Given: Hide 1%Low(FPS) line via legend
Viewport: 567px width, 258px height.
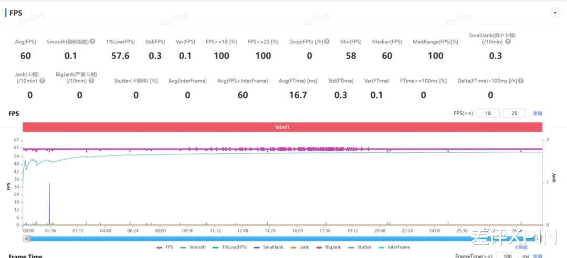Looking at the screenshot, I should tap(229, 247).
